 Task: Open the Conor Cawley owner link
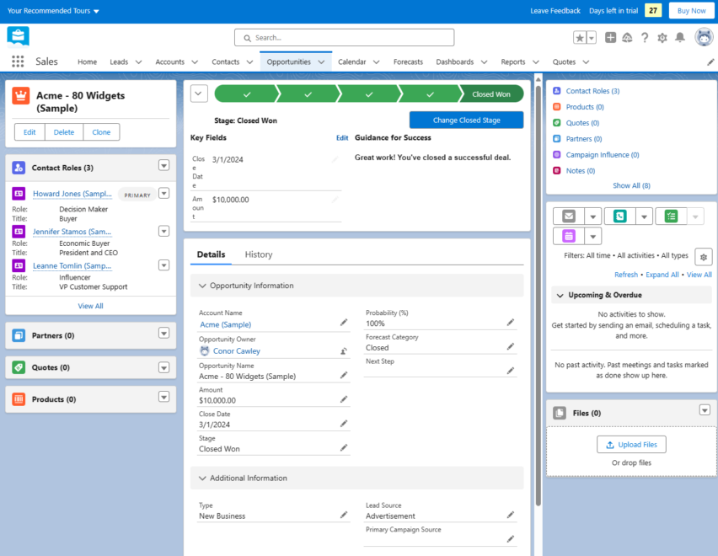(x=236, y=351)
